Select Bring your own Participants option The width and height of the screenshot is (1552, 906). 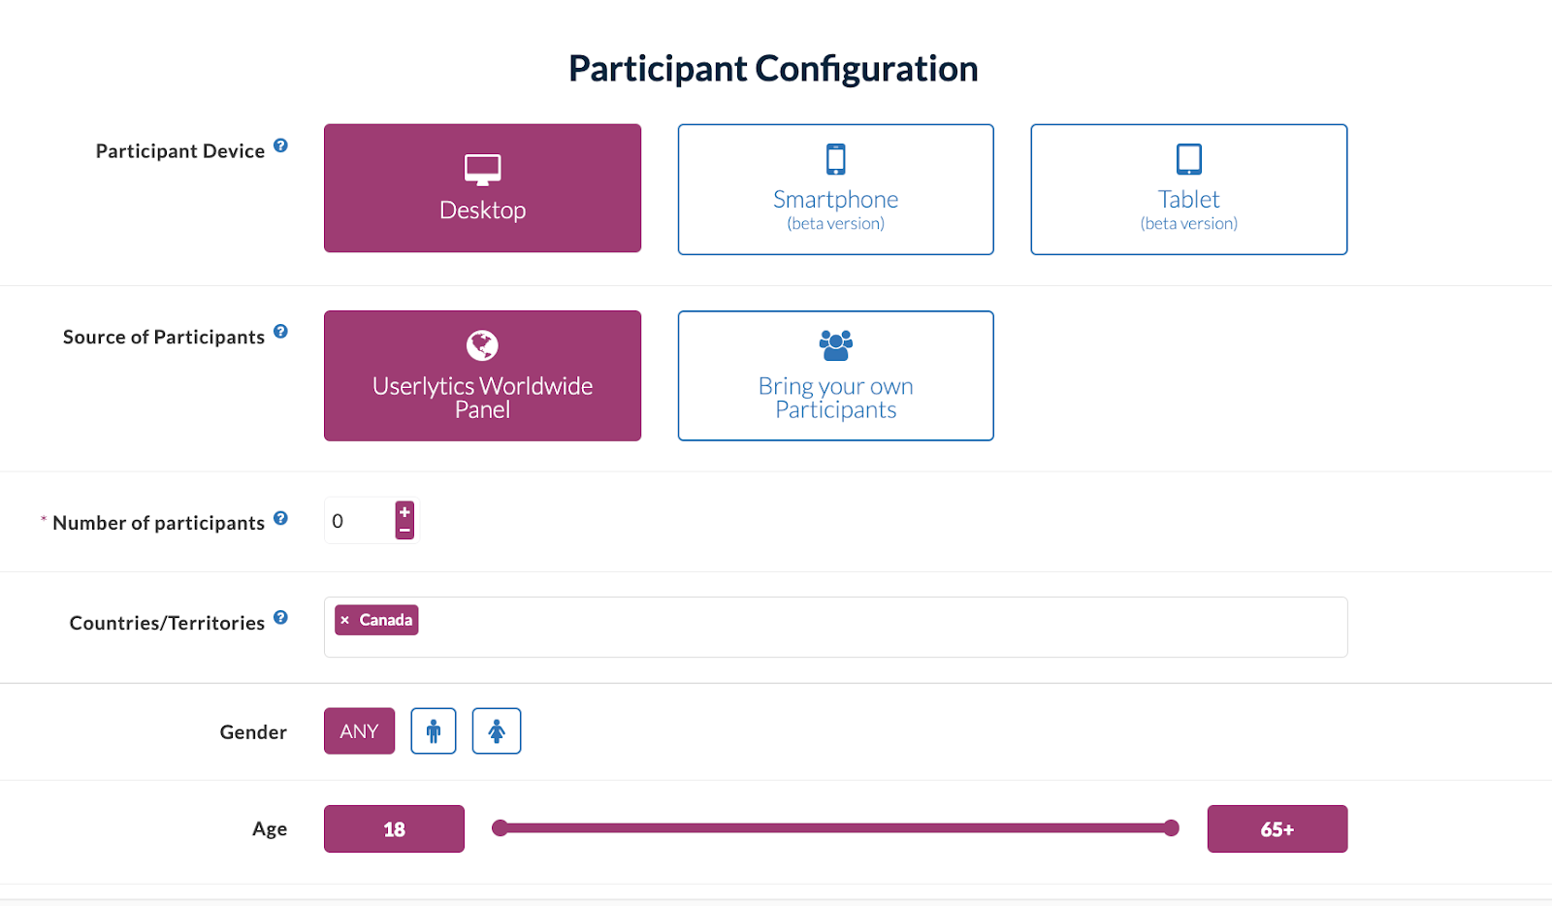pos(835,376)
